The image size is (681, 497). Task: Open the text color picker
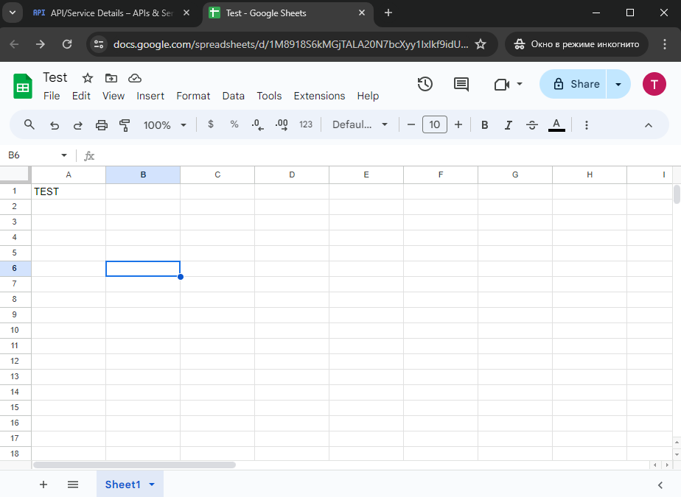coord(556,125)
